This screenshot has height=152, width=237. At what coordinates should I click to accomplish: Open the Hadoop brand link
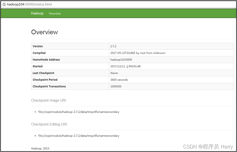37,13
